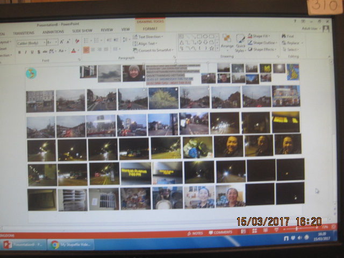Click Replace button in Editing group
This screenshot has height=258, width=344.
[291, 43]
